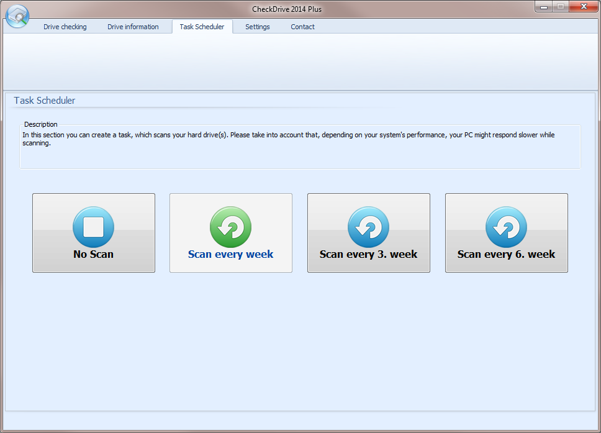Select the Task Scheduler tab
The image size is (601, 433).
click(202, 27)
